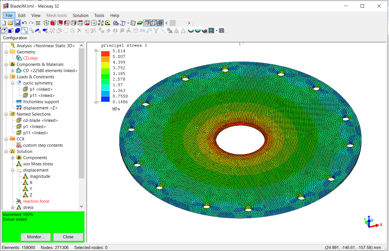Viewport: 389px width, 251px height.
Task: Click the red color swatch in legend
Action: click(x=105, y=54)
